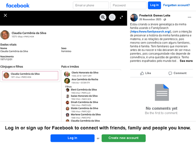Click the birth date 1971/12/01

coord(6,60)
